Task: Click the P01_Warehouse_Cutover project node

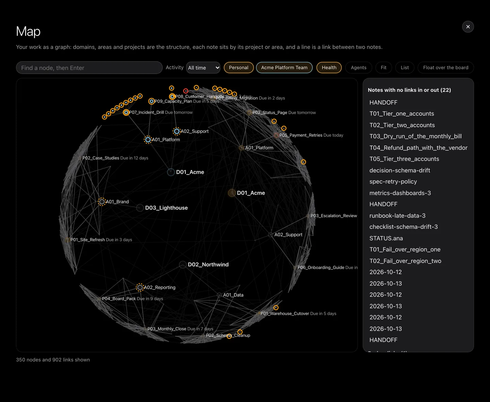Action: [258, 314]
